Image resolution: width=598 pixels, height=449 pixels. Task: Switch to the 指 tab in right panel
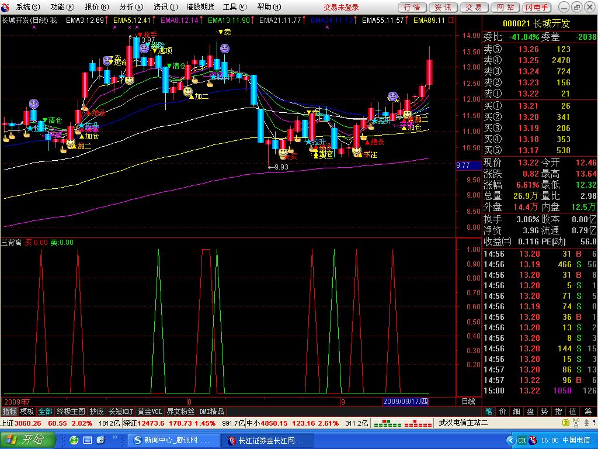click(x=558, y=411)
